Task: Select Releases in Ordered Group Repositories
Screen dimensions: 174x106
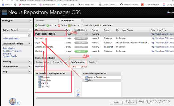Action: pyautogui.click(x=44, y=77)
